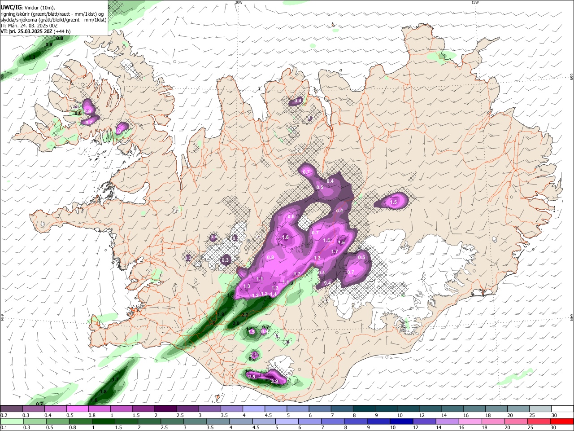
Task: Click the '1.5' value in the isolated eastern snow patch
Action: 394,202
